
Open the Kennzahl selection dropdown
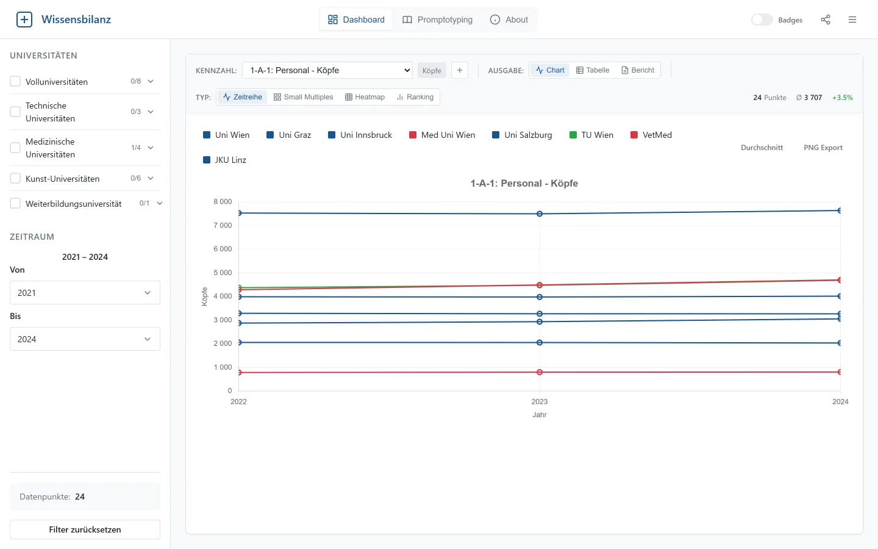[x=327, y=70]
